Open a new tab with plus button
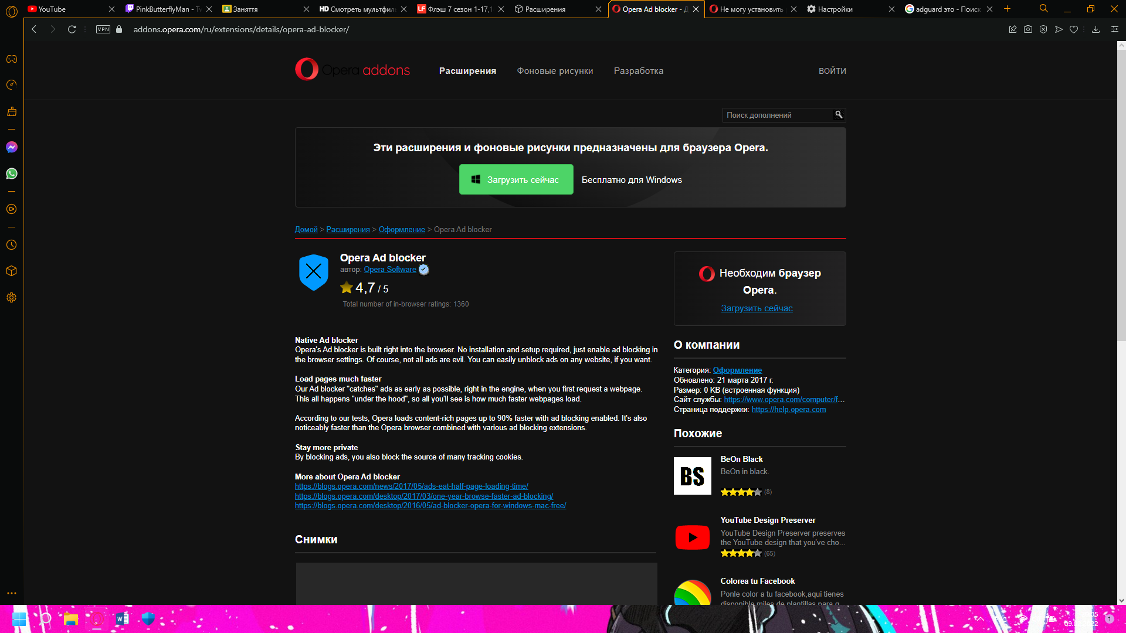This screenshot has height=633, width=1126. [x=1008, y=9]
